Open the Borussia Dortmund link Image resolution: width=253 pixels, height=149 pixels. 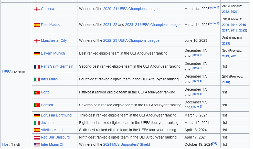pyautogui.click(x=56, y=115)
